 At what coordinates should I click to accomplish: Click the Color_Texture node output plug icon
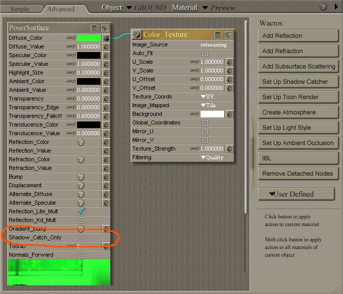137,35
